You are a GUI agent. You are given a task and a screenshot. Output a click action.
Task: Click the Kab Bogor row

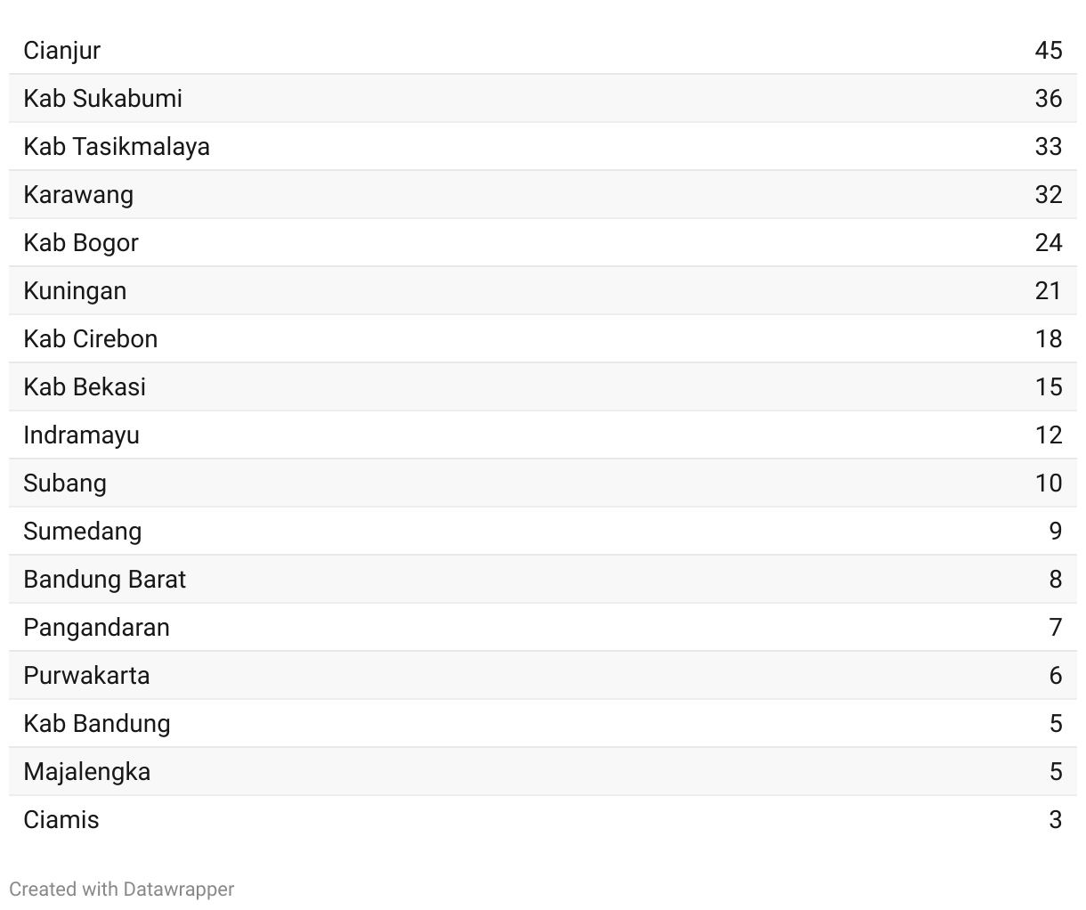point(543,242)
